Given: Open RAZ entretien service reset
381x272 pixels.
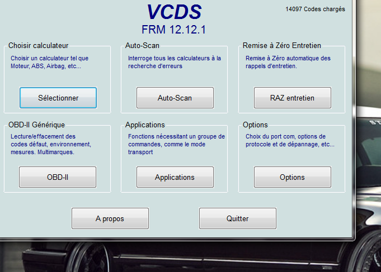Looking at the screenshot, I should coord(292,98).
